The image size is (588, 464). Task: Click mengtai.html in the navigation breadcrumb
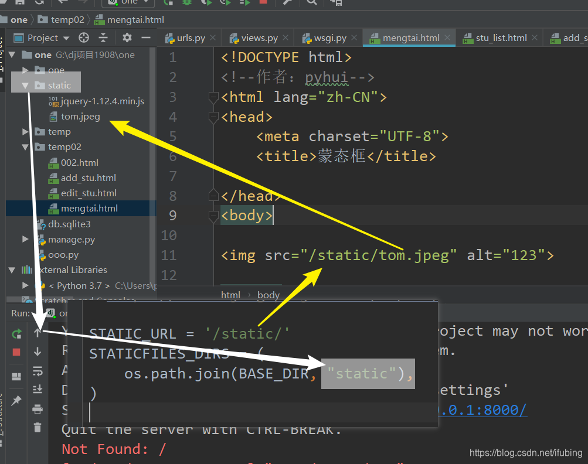[130, 19]
